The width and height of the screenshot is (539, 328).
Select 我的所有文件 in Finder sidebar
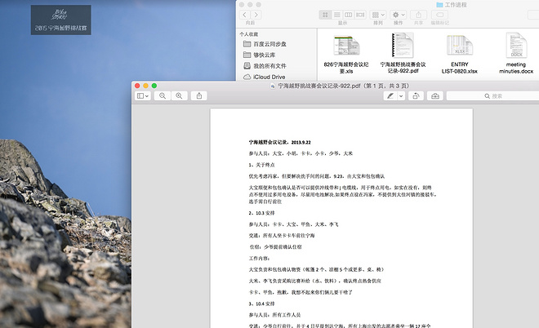click(x=265, y=66)
